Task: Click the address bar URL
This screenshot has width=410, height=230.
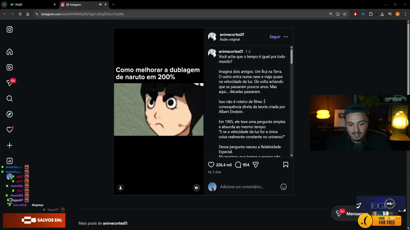Action: (x=82, y=14)
